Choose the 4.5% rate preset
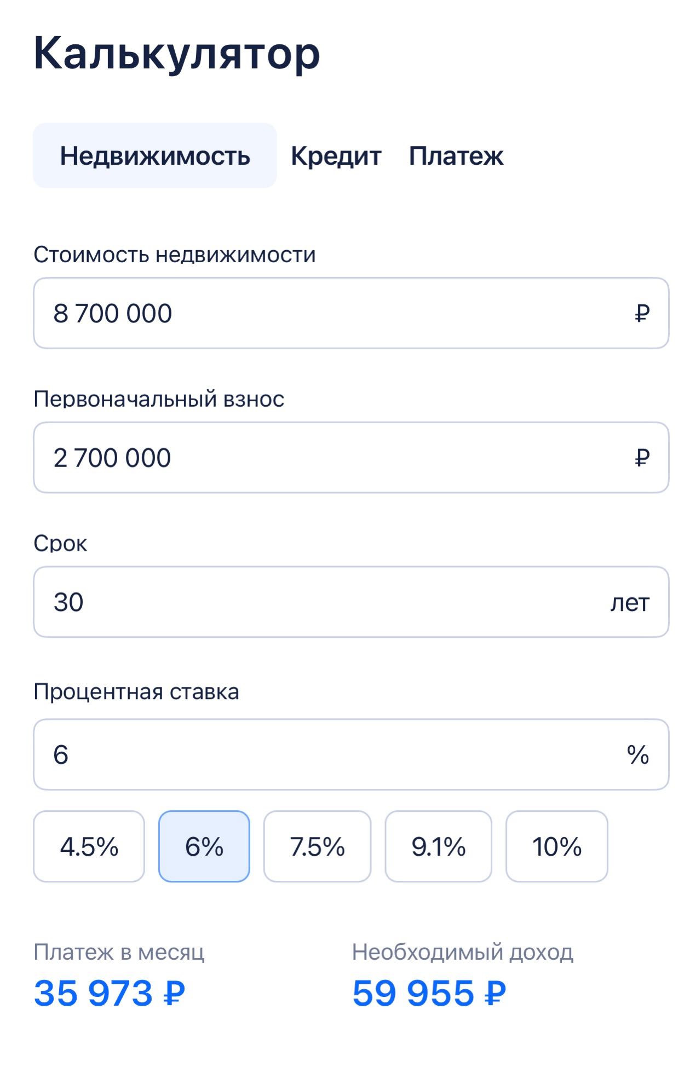The height and width of the screenshot is (1073, 690). coord(89,846)
